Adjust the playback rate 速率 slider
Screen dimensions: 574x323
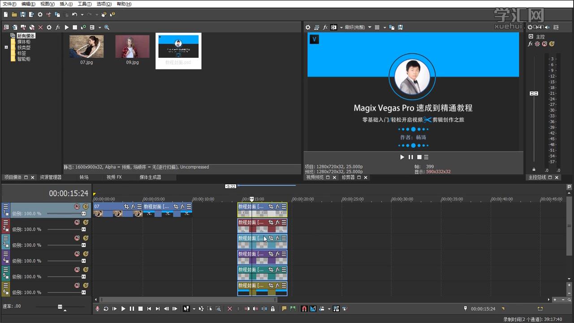pyautogui.click(x=60, y=306)
